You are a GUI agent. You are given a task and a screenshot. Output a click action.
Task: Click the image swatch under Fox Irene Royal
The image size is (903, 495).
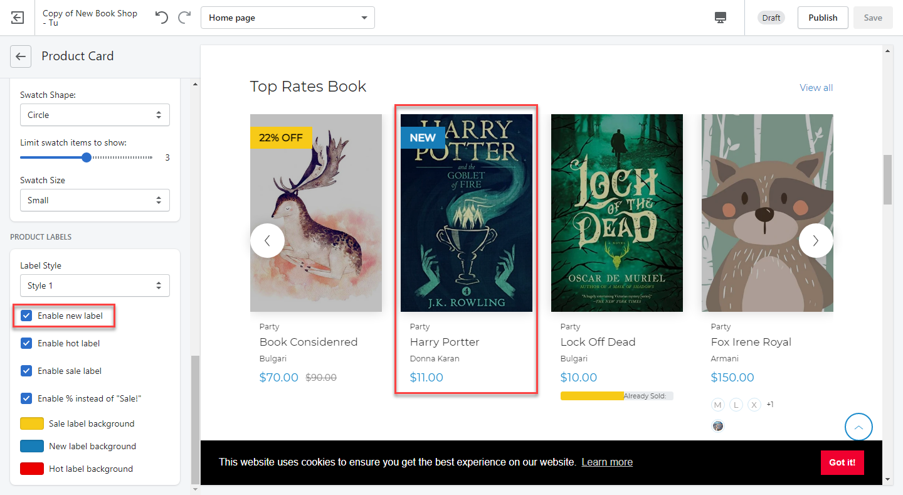coord(718,426)
